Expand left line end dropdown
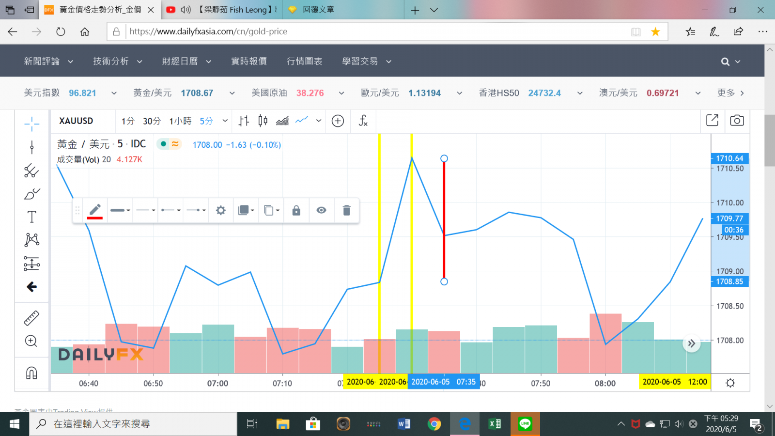Screen dimensions: 775x436 tap(171, 210)
